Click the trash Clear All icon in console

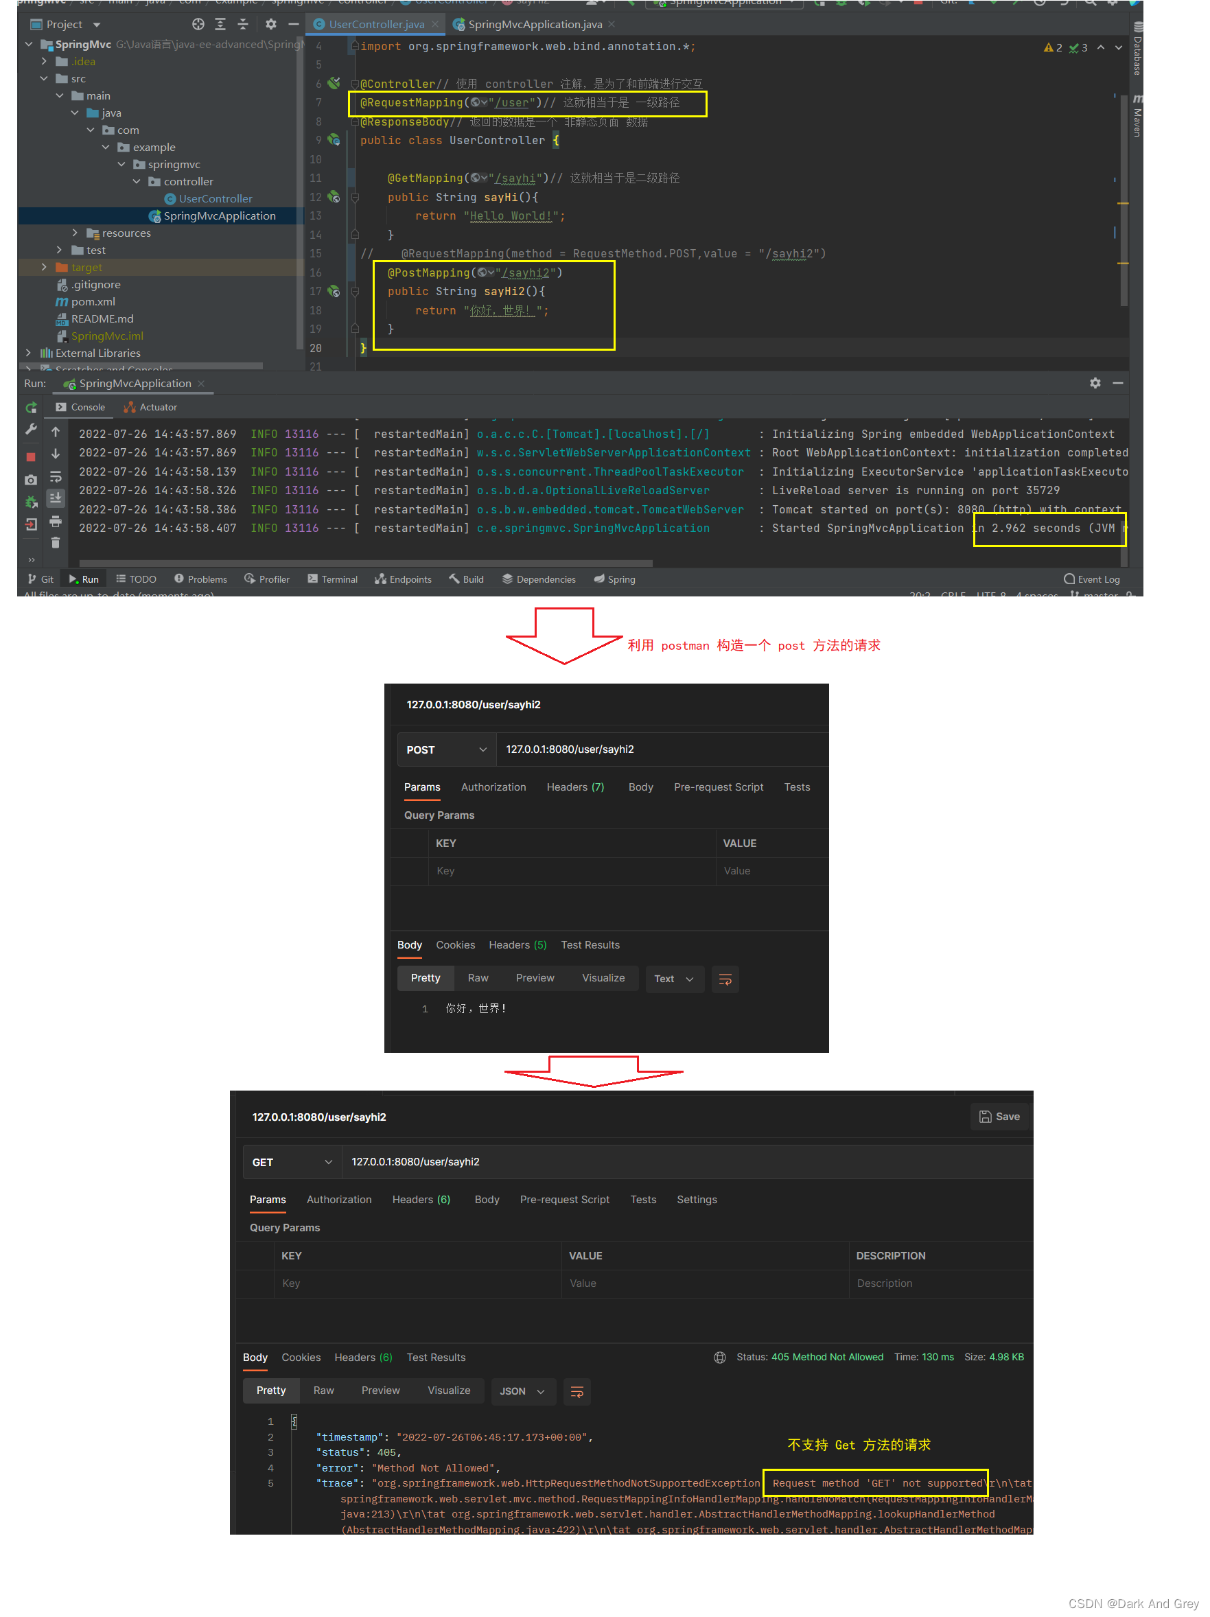pos(56,542)
